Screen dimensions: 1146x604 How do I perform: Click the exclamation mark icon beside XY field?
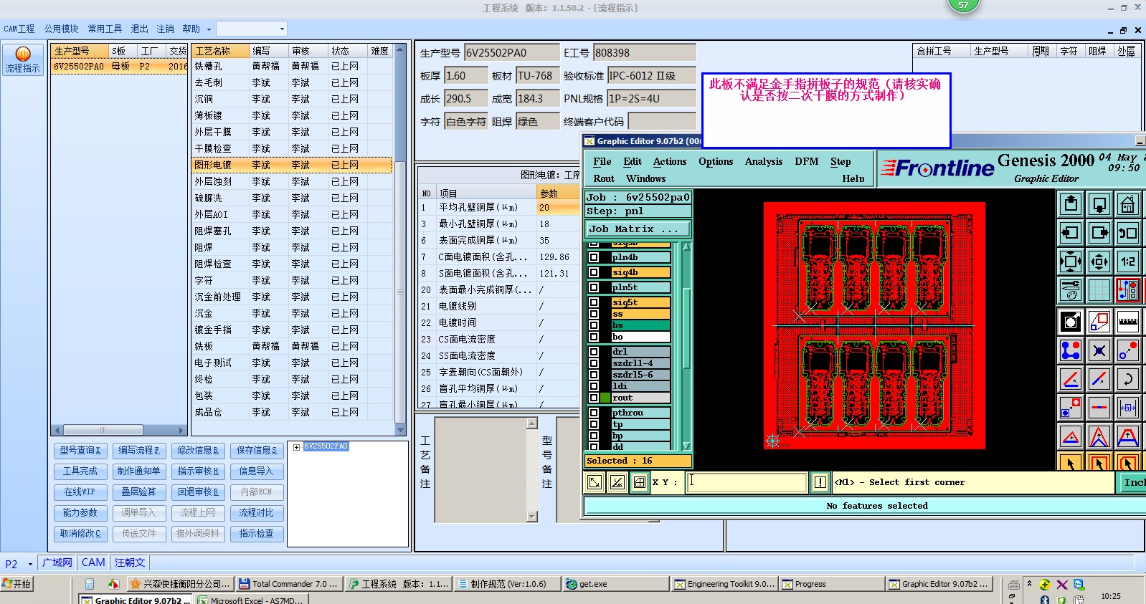point(820,482)
